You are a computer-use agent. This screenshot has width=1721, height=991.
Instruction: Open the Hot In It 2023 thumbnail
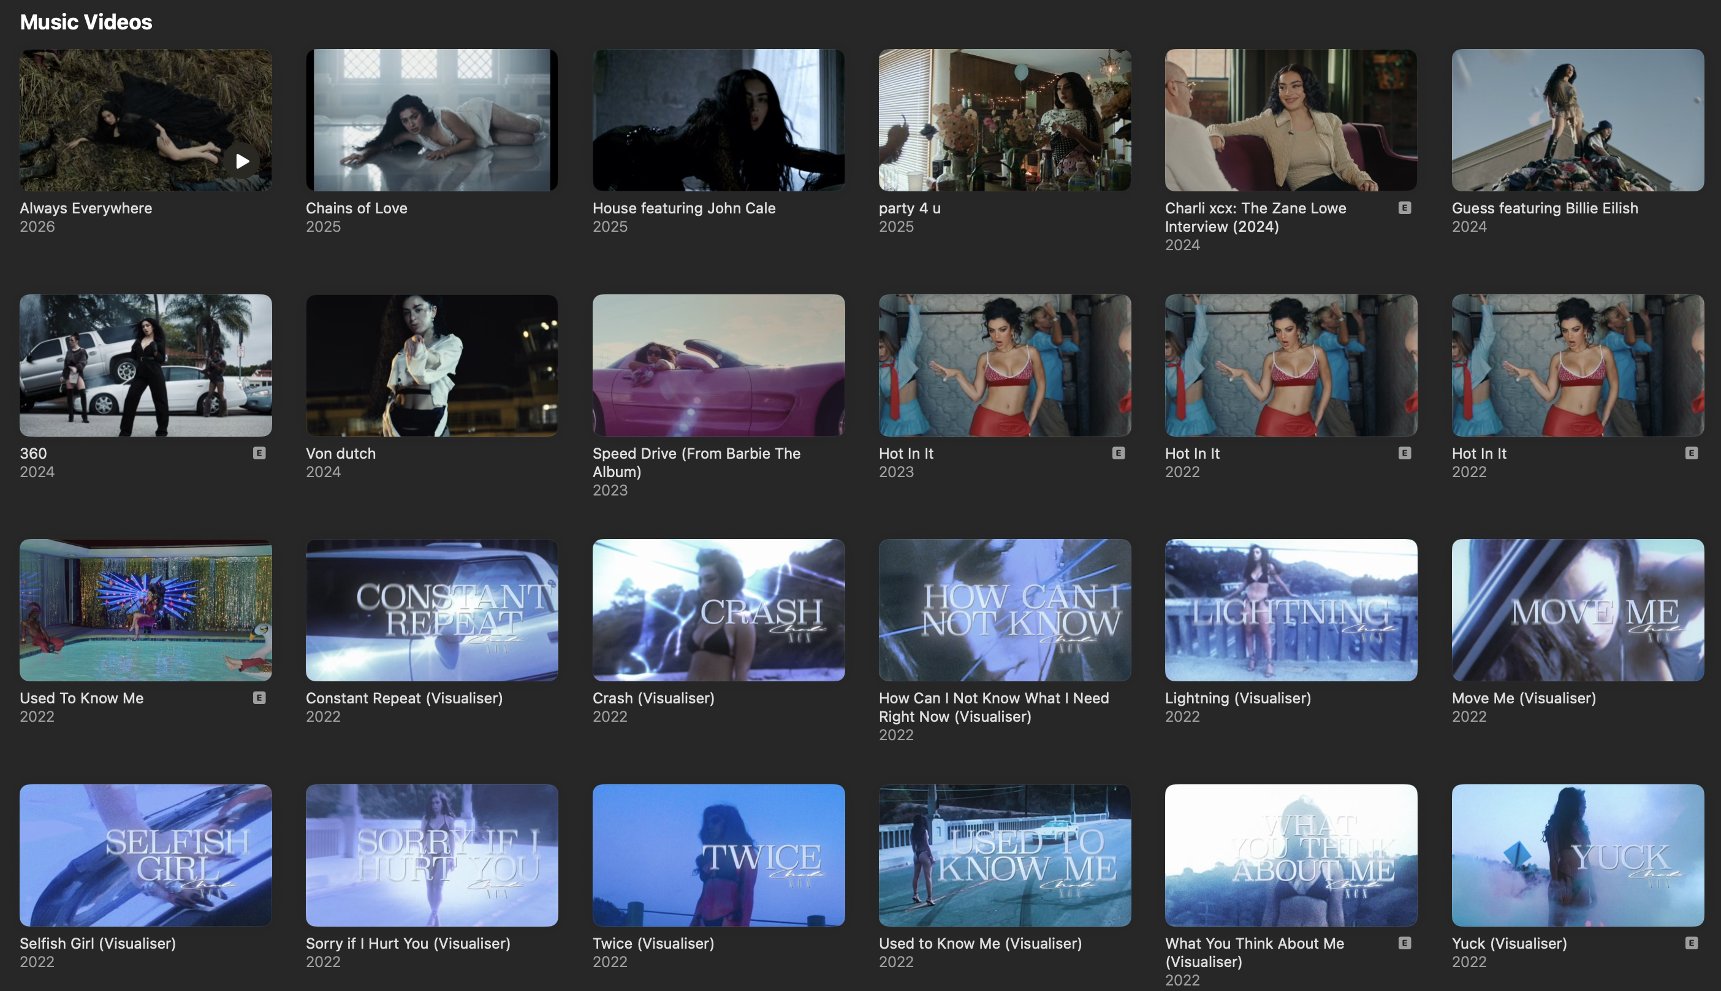click(x=1005, y=365)
